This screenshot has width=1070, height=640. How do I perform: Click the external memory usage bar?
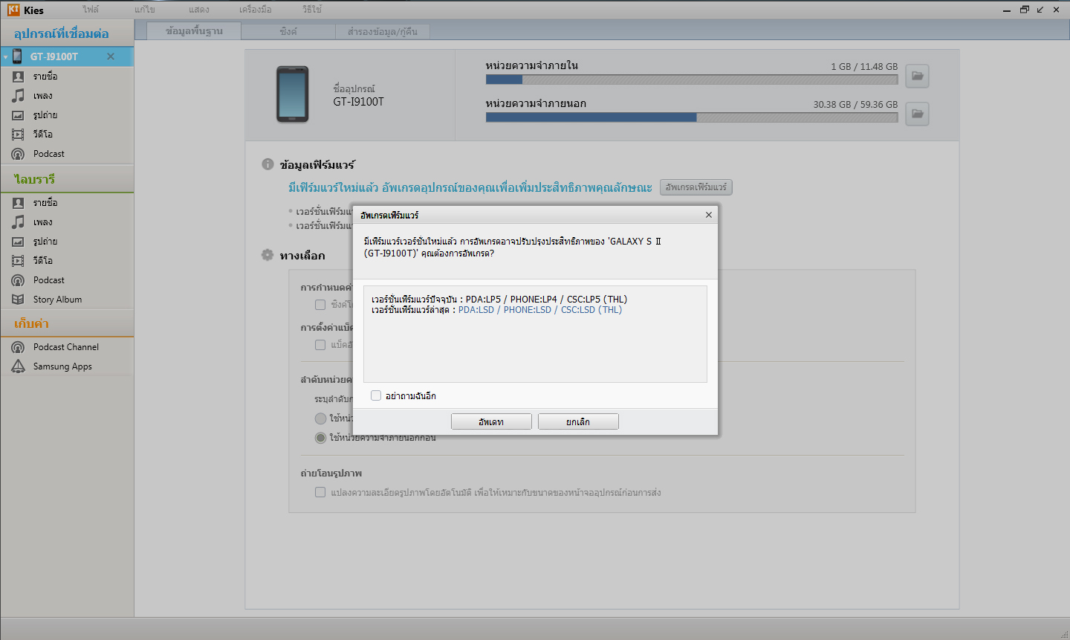pyautogui.click(x=692, y=117)
